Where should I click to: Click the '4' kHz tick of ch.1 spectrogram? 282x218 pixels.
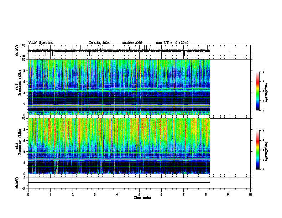(25, 93)
